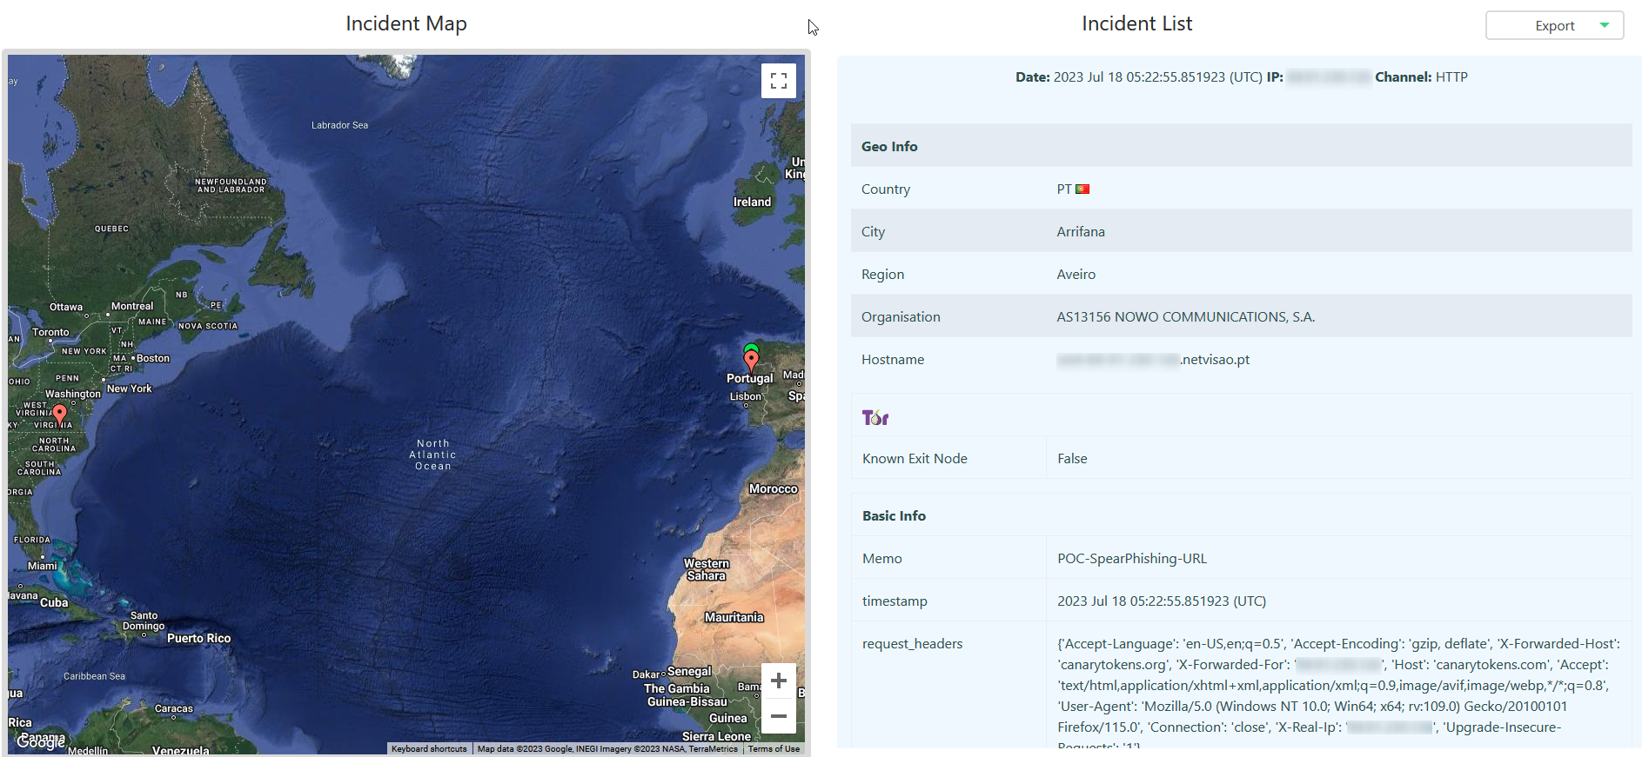Click the Country label

pyautogui.click(x=886, y=189)
